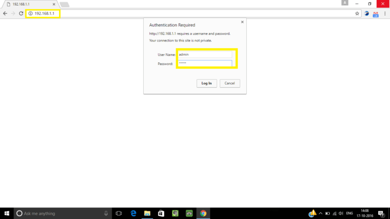Screen dimensions: 390x219
Task: Click the warning globe tray icon
Action: pos(312,213)
